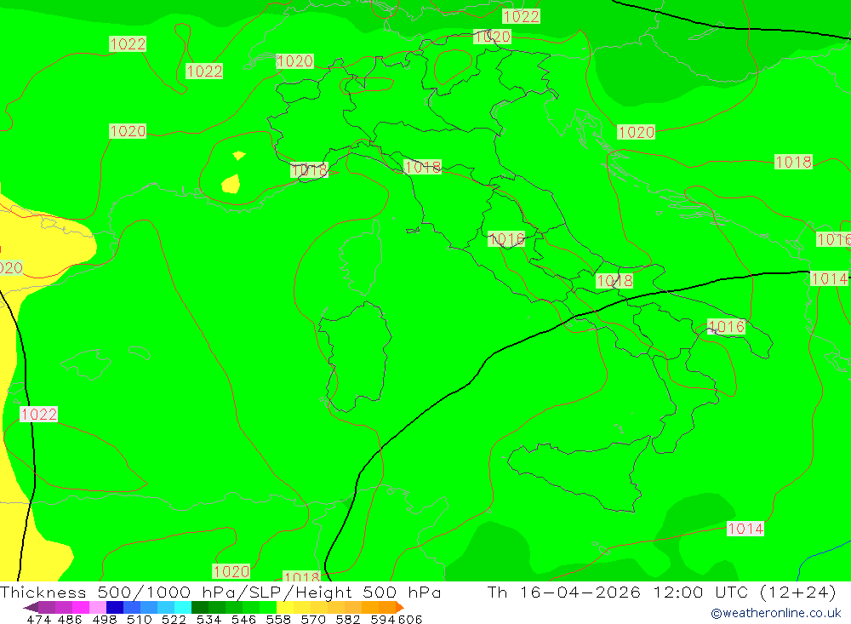Image resolution: width=851 pixels, height=624 pixels.
Task: Click the 1020 isobar label at bottom edge
Action: (x=231, y=571)
